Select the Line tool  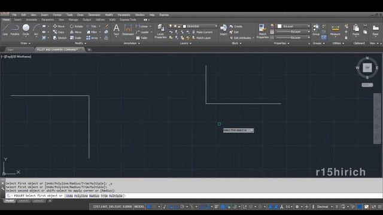tap(5, 30)
